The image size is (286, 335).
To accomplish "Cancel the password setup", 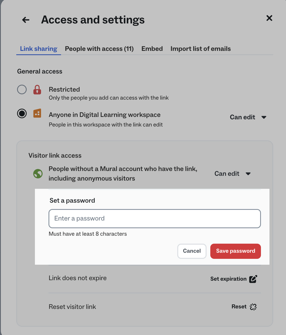I will [192, 251].
